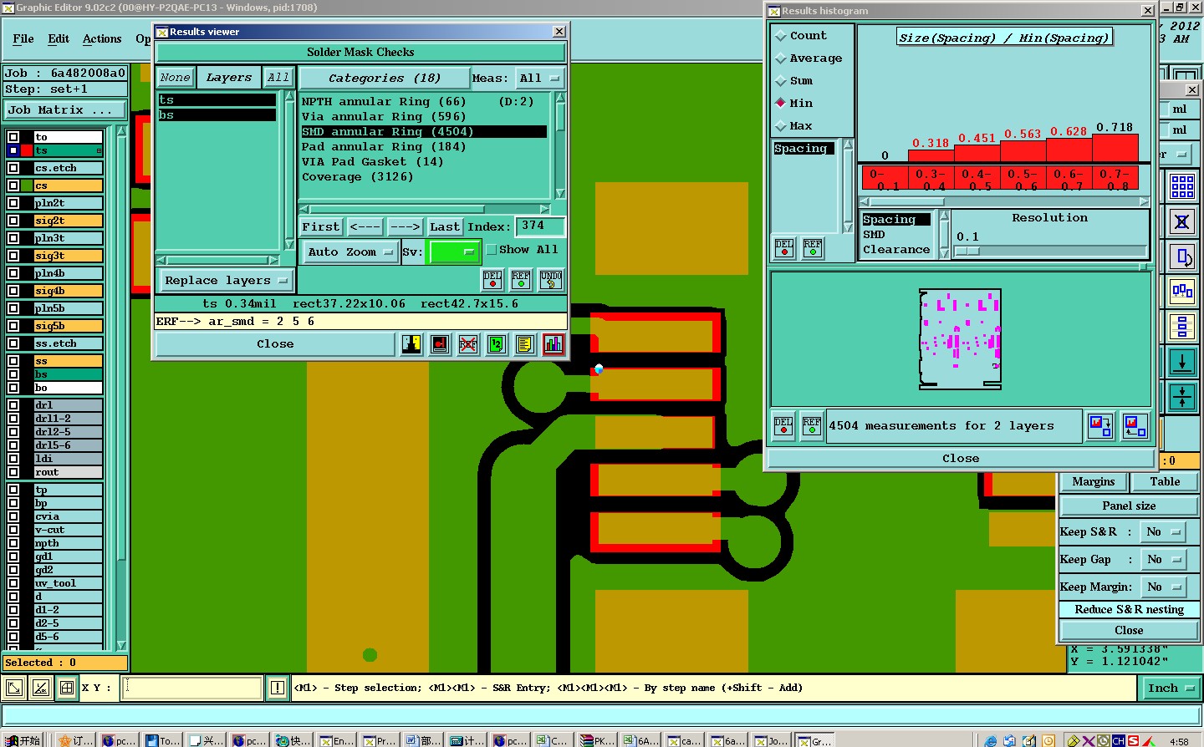Click the UNDO icon in Results viewer

pos(551,279)
